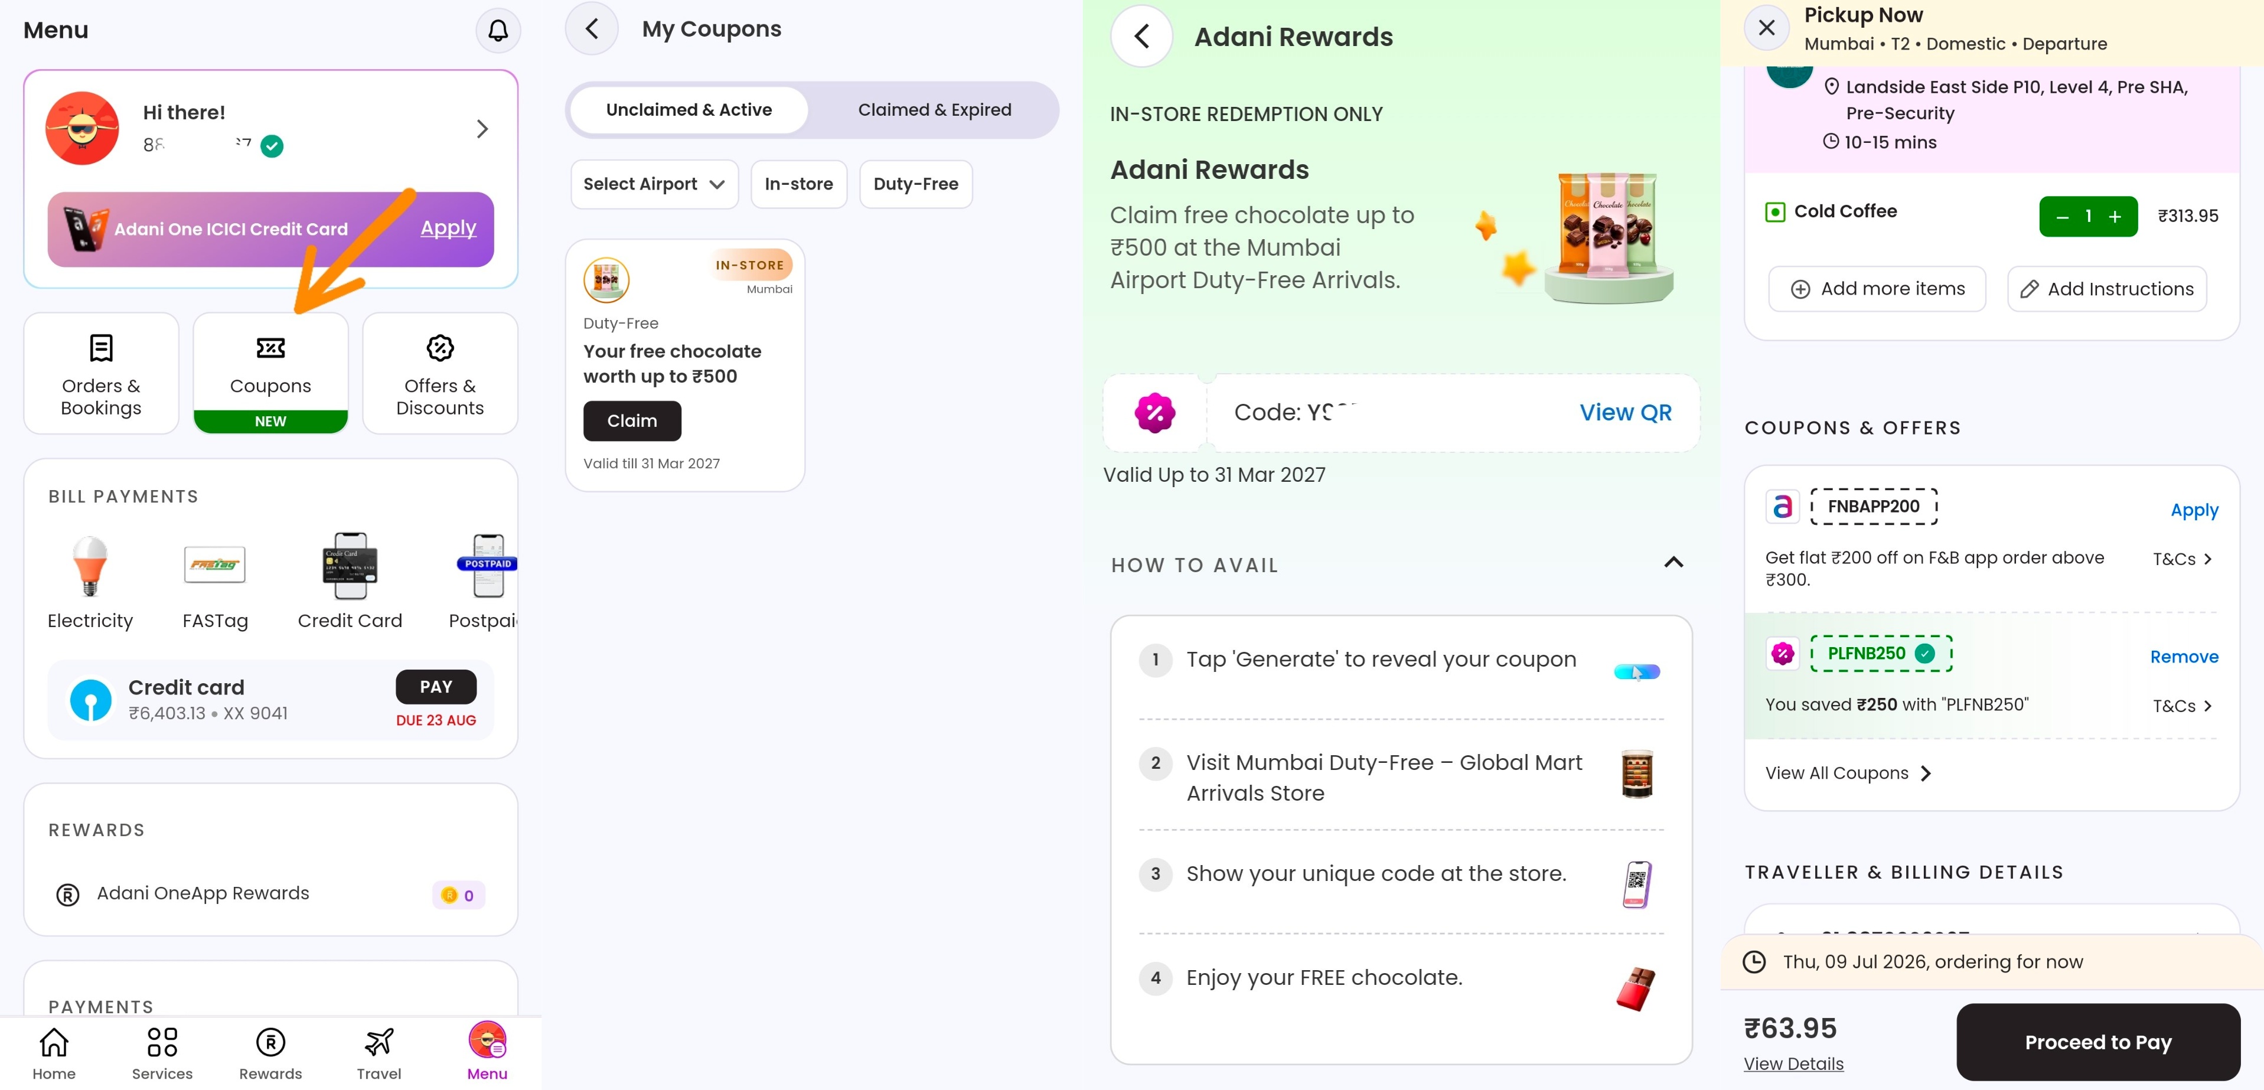Open Coupons tile with NEW badge
The width and height of the screenshot is (2264, 1090).
coord(270,373)
